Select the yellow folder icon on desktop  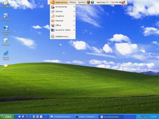(x=6, y=67)
